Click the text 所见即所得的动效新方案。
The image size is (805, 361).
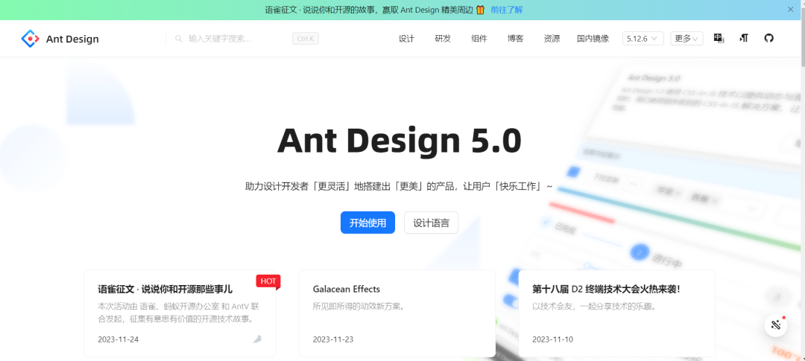pos(359,307)
